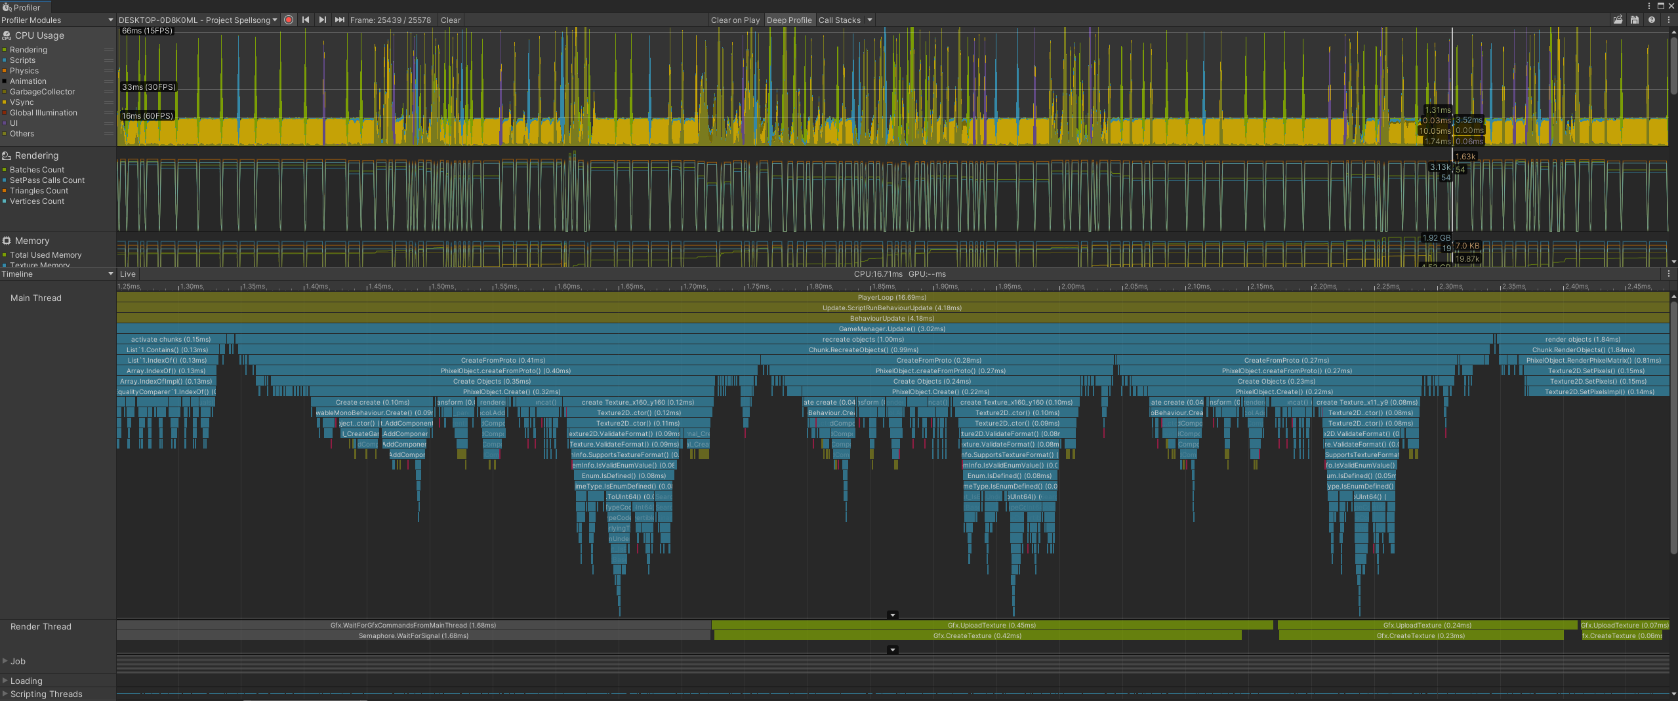Expand the Render Thread collapse arrow

[x=892, y=650]
